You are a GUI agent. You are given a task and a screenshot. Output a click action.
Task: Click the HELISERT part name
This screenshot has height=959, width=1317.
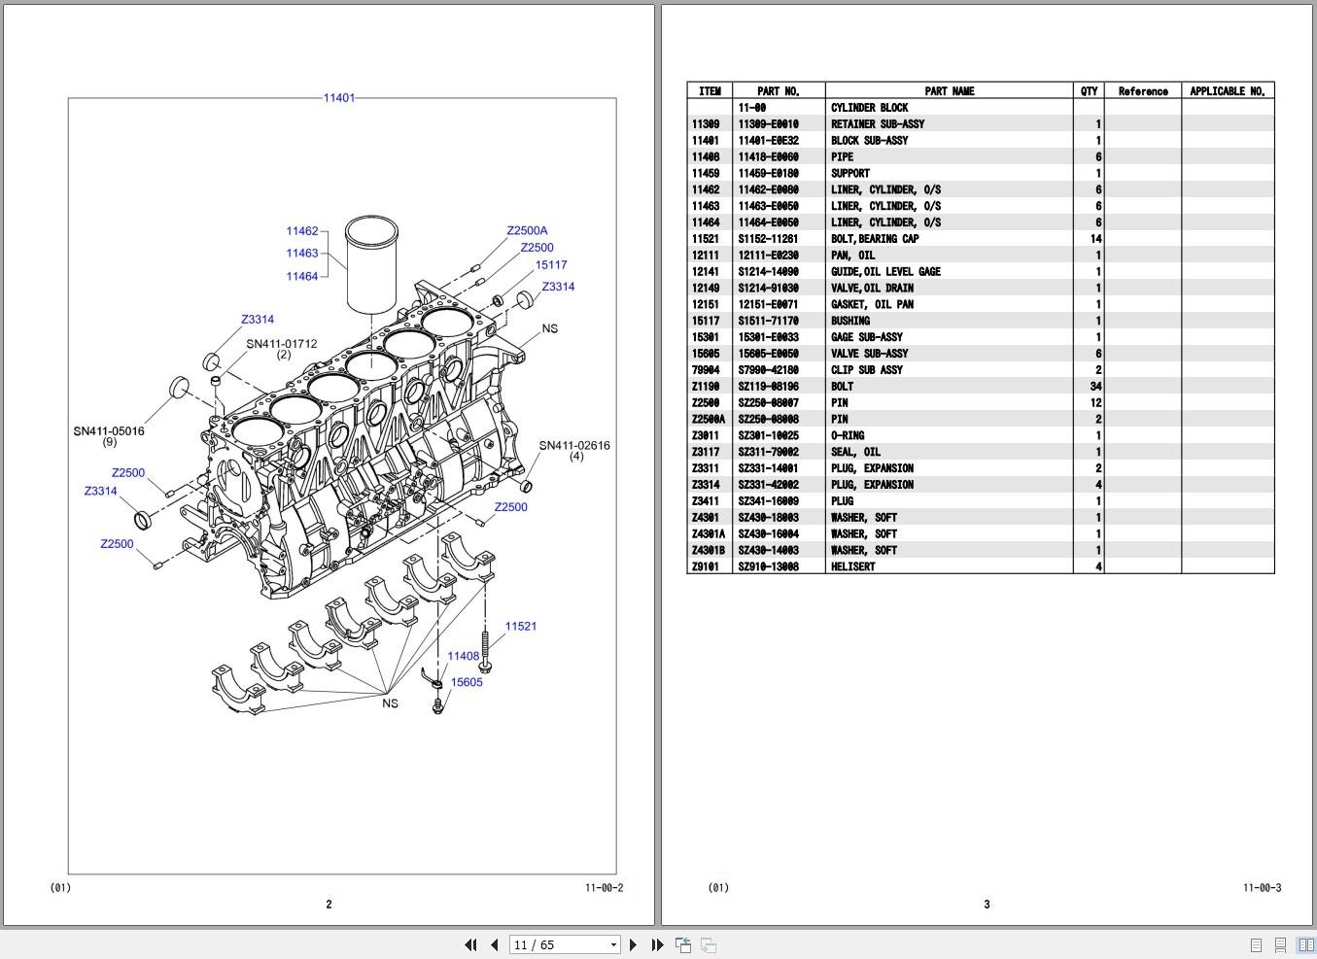click(x=852, y=566)
